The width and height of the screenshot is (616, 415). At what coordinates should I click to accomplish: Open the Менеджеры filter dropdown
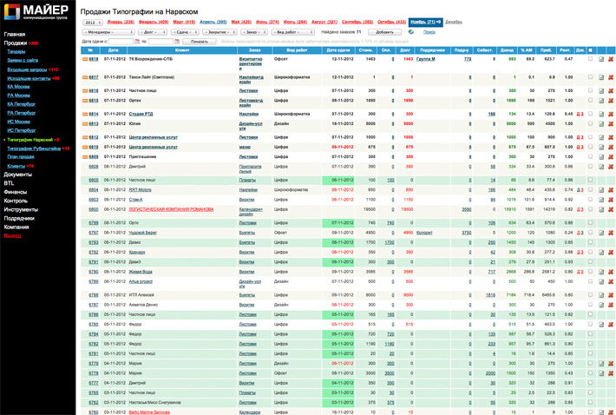108,32
